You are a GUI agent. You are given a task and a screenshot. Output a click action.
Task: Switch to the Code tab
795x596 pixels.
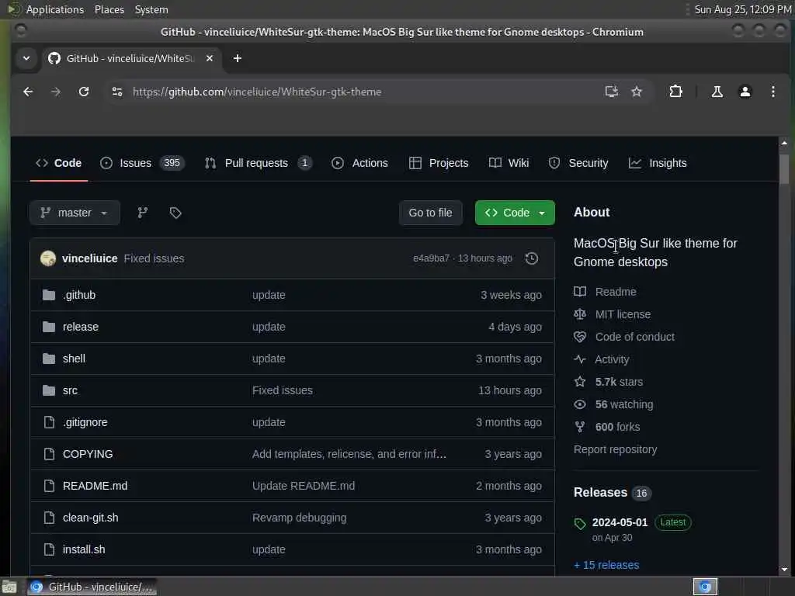tap(59, 163)
